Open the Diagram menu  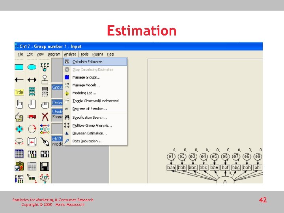coord(54,54)
